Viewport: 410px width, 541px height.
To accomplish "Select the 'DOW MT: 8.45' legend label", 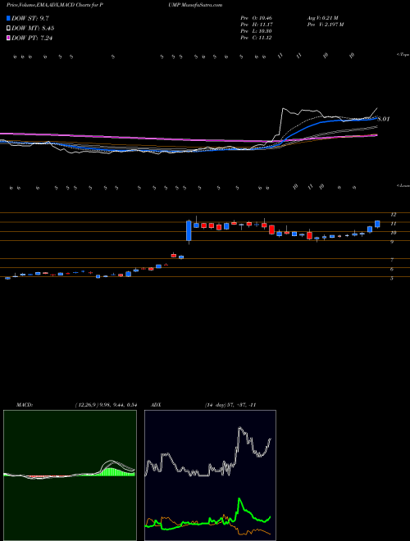I will tap(33, 28).
